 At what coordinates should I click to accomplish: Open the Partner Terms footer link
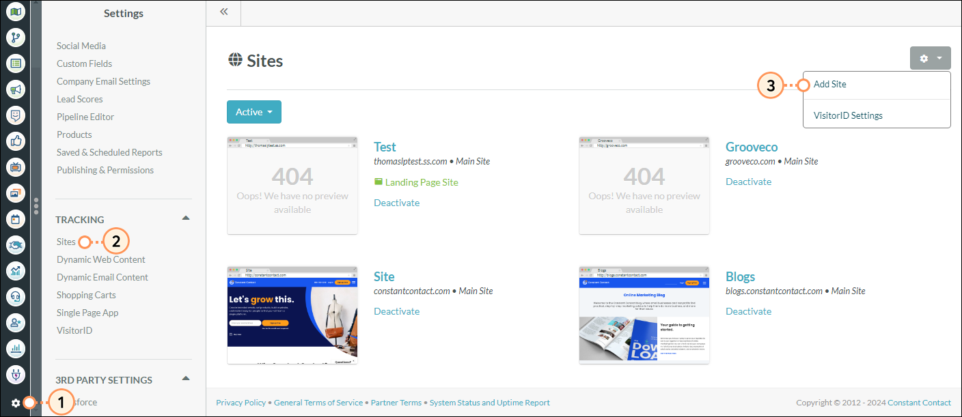396,403
